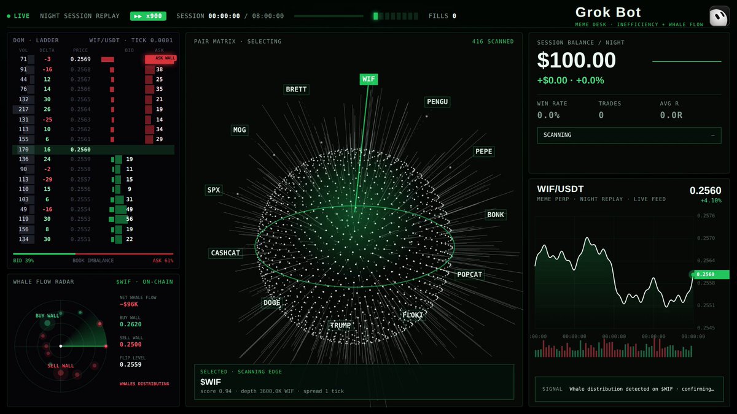The width and height of the screenshot is (737, 414).
Task: Choose the SPX pair label
Action: point(214,190)
